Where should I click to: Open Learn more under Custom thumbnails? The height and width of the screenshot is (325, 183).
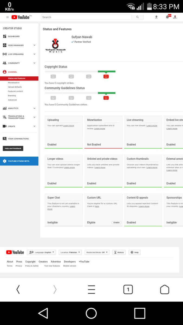(x=152, y=168)
